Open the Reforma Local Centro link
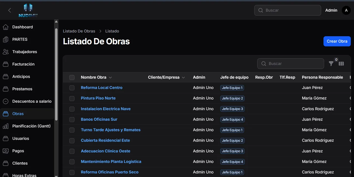 [x=101, y=88]
